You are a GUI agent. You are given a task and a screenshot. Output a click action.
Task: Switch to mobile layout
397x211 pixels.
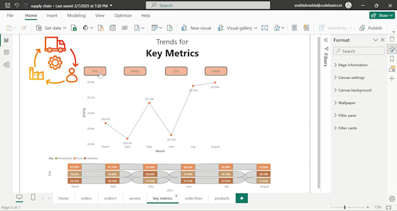[x=33, y=198]
